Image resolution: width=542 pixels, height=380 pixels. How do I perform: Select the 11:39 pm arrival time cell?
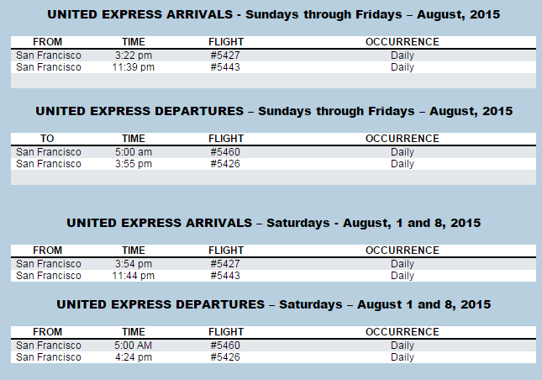point(134,67)
